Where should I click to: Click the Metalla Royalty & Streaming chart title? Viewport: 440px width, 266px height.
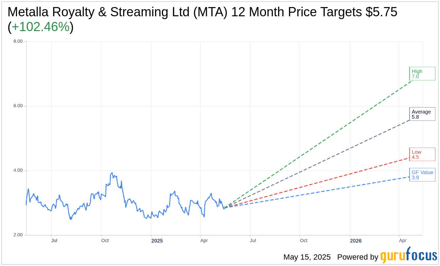coord(202,19)
